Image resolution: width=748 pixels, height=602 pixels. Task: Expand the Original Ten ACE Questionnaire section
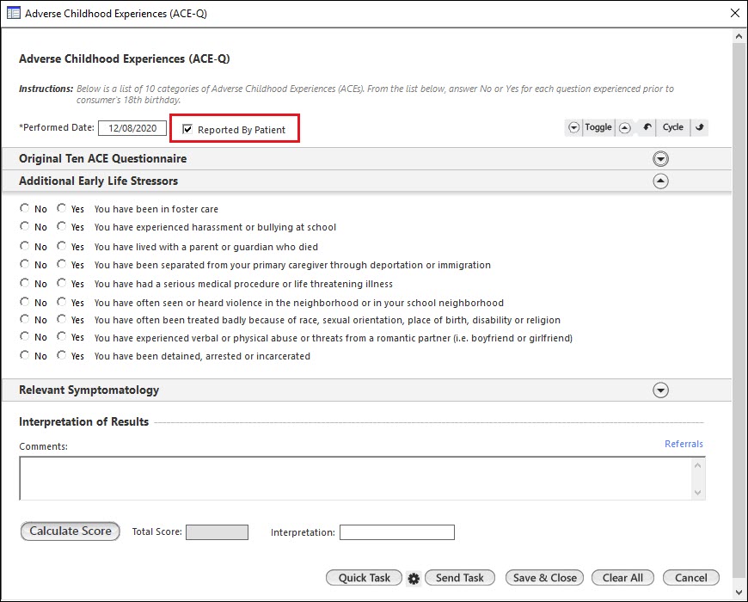(660, 159)
